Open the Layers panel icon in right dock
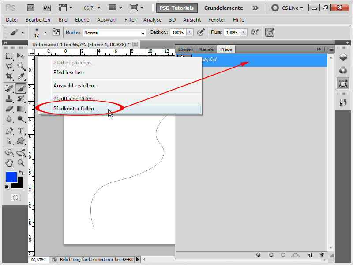 pos(343,57)
